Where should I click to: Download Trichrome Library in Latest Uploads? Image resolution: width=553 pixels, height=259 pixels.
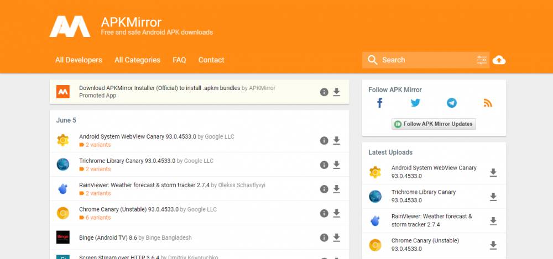click(x=493, y=197)
